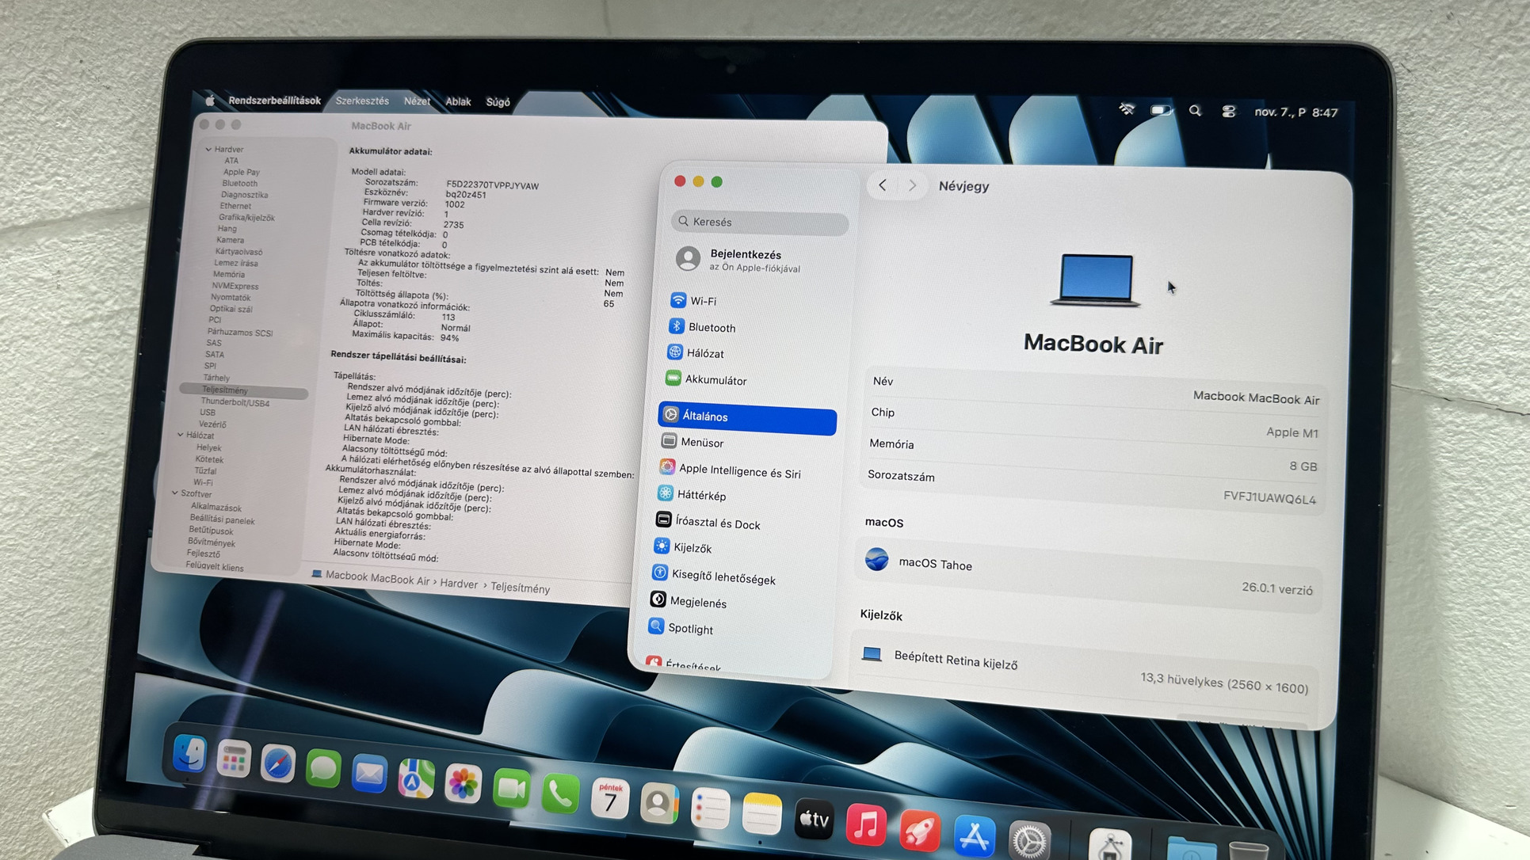
Task: Click the Control Center menu bar icon
Action: (1228, 112)
